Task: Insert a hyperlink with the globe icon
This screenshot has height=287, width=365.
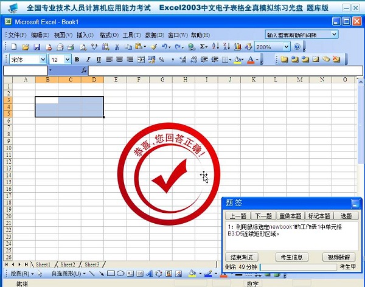Action: point(192,47)
